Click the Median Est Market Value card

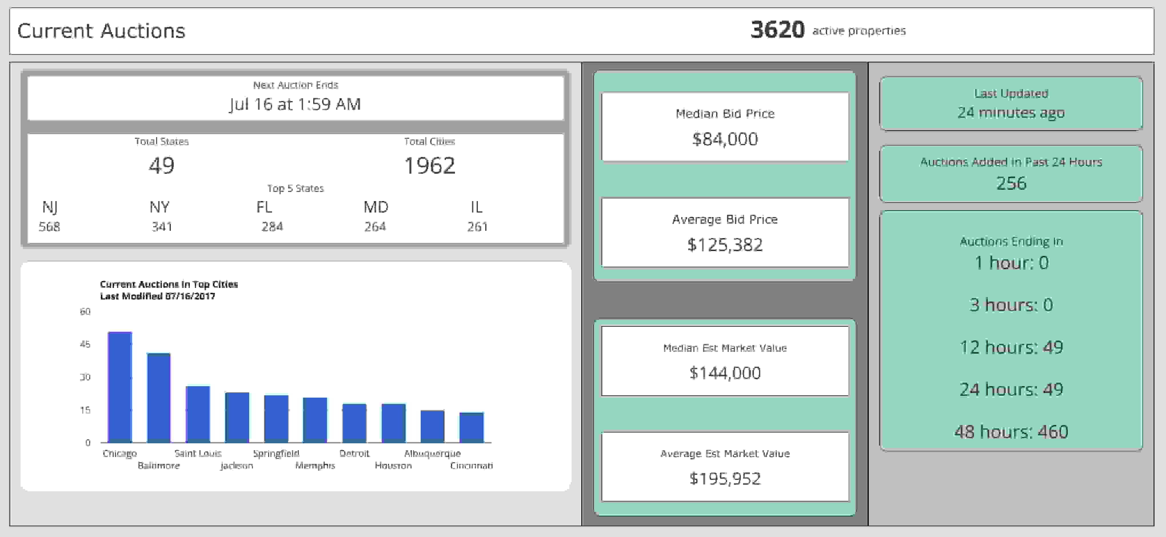pos(725,361)
